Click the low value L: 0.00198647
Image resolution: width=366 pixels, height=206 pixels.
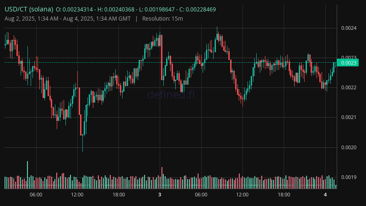[x=156, y=10]
